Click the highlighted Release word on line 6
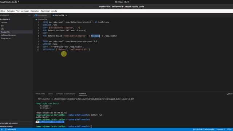233x131 pixels. pyautogui.click(x=95, y=36)
